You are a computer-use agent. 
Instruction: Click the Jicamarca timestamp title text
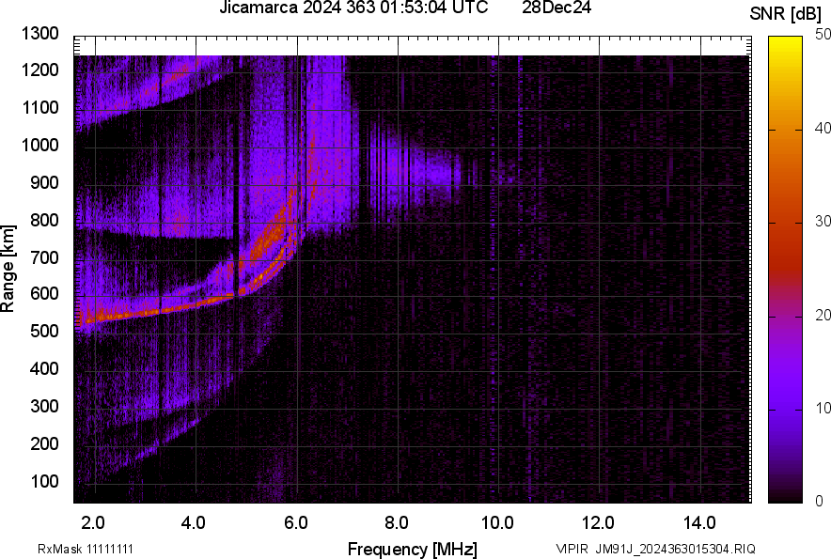point(353,8)
